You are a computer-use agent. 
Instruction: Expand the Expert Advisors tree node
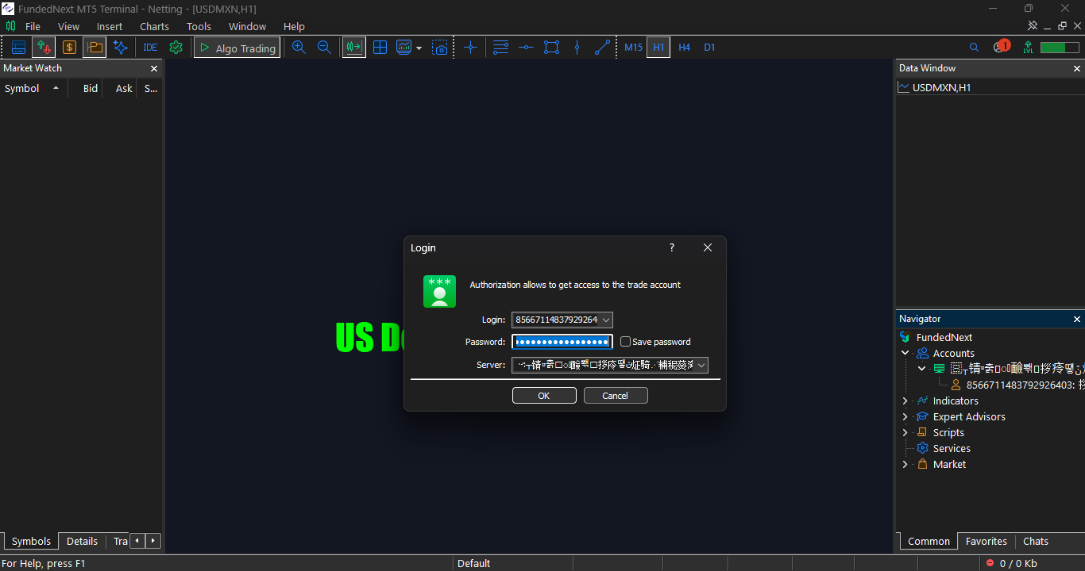tap(905, 416)
